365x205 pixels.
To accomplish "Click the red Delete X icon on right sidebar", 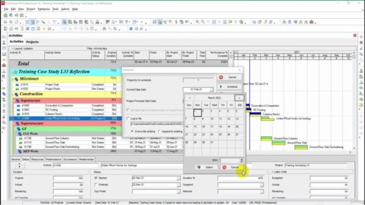I will (x=361, y=43).
